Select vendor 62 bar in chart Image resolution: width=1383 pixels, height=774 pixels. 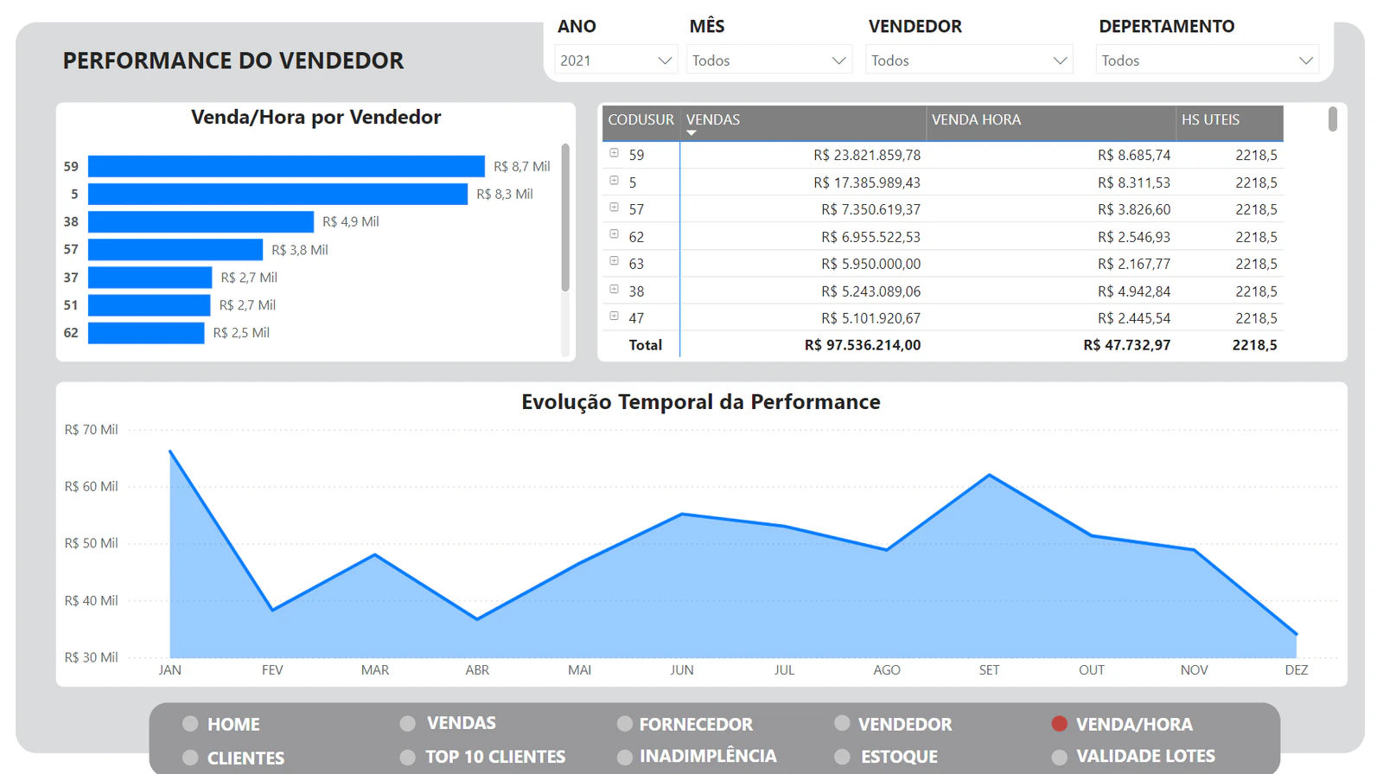[146, 333]
